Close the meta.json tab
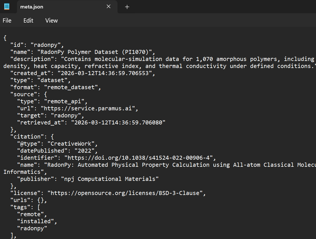The height and width of the screenshot is (239, 316). (108, 6)
